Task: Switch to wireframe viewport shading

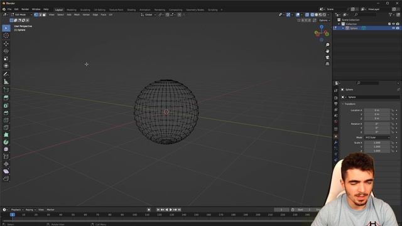Action: pos(312,15)
